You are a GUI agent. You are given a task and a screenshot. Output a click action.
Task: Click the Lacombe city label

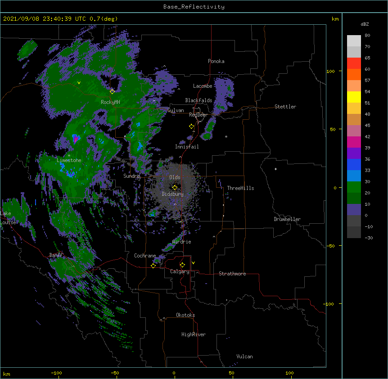click(x=203, y=86)
